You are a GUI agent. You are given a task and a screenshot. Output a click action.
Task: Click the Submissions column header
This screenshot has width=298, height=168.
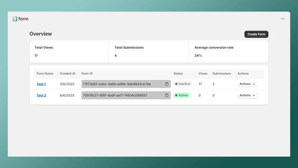coord(222,74)
